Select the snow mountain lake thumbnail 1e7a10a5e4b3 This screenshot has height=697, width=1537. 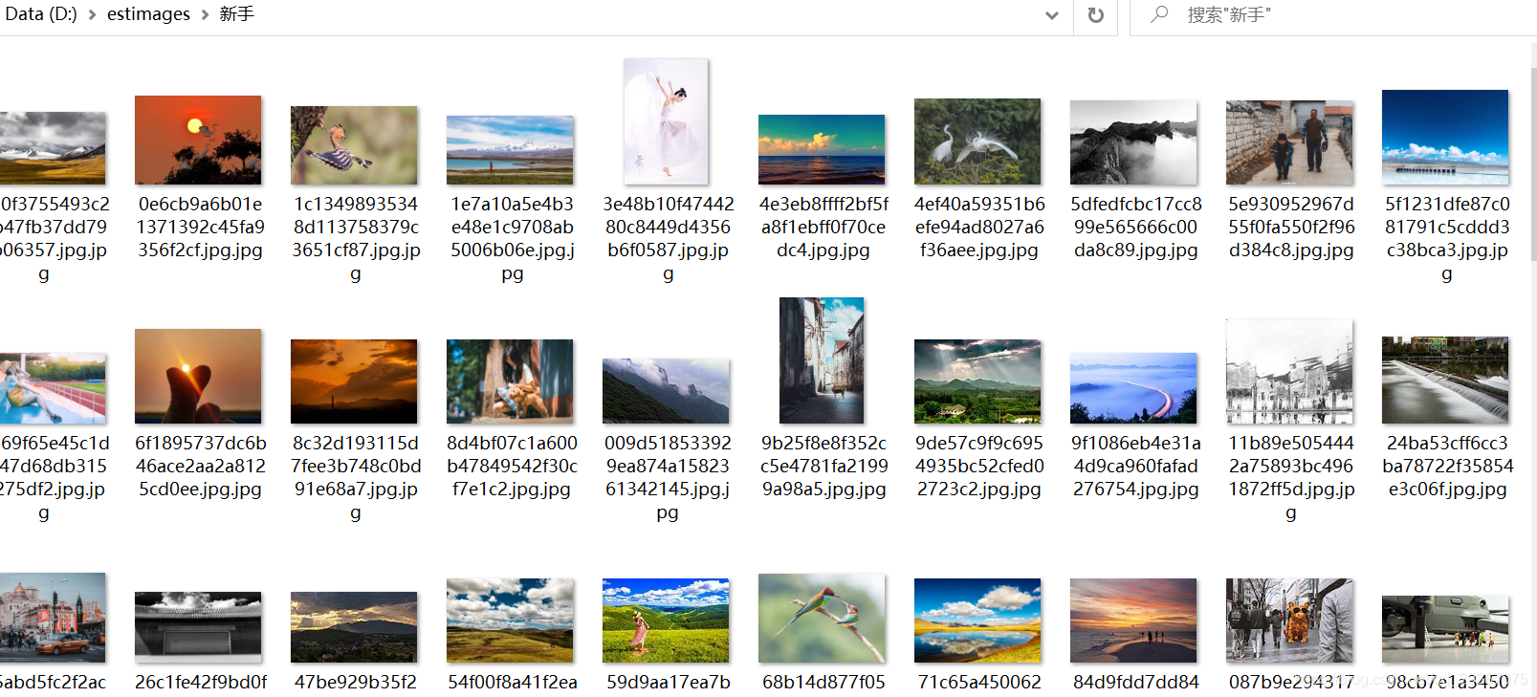click(x=510, y=150)
